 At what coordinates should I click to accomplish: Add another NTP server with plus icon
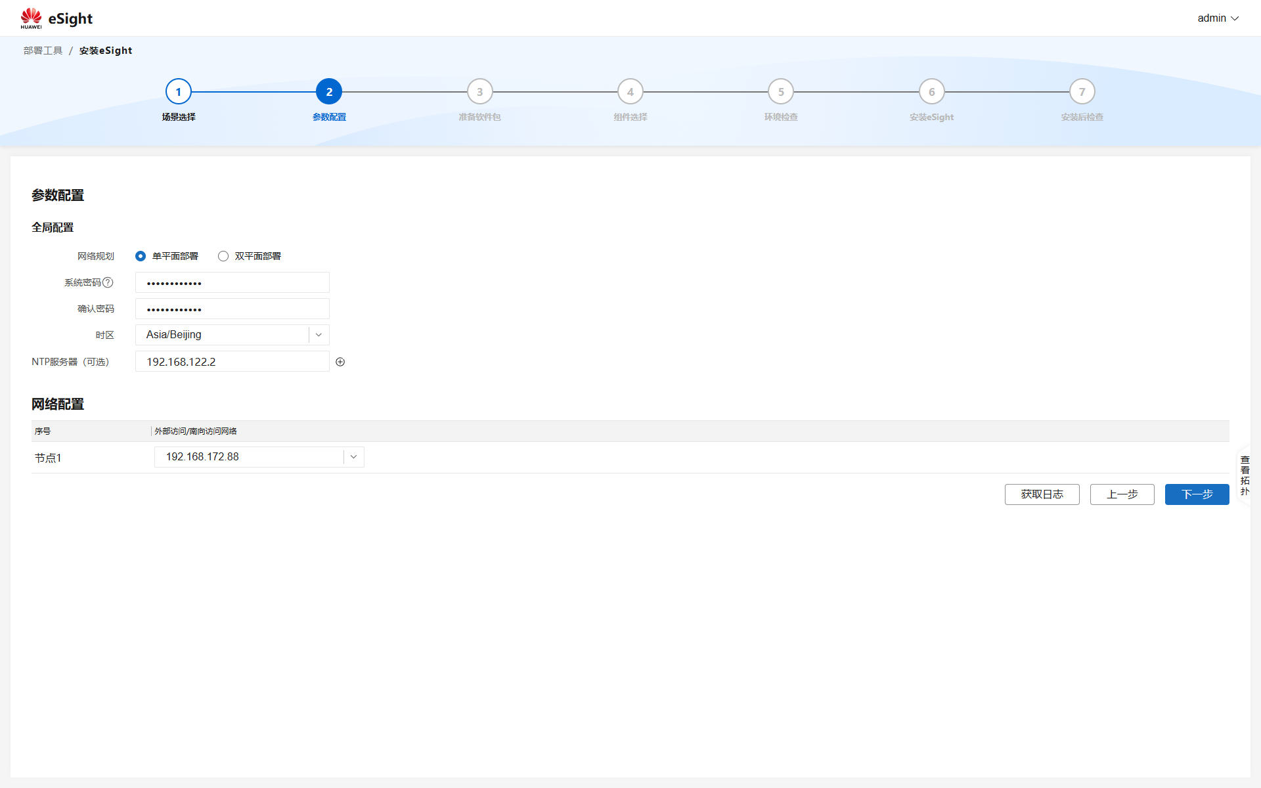pos(340,362)
